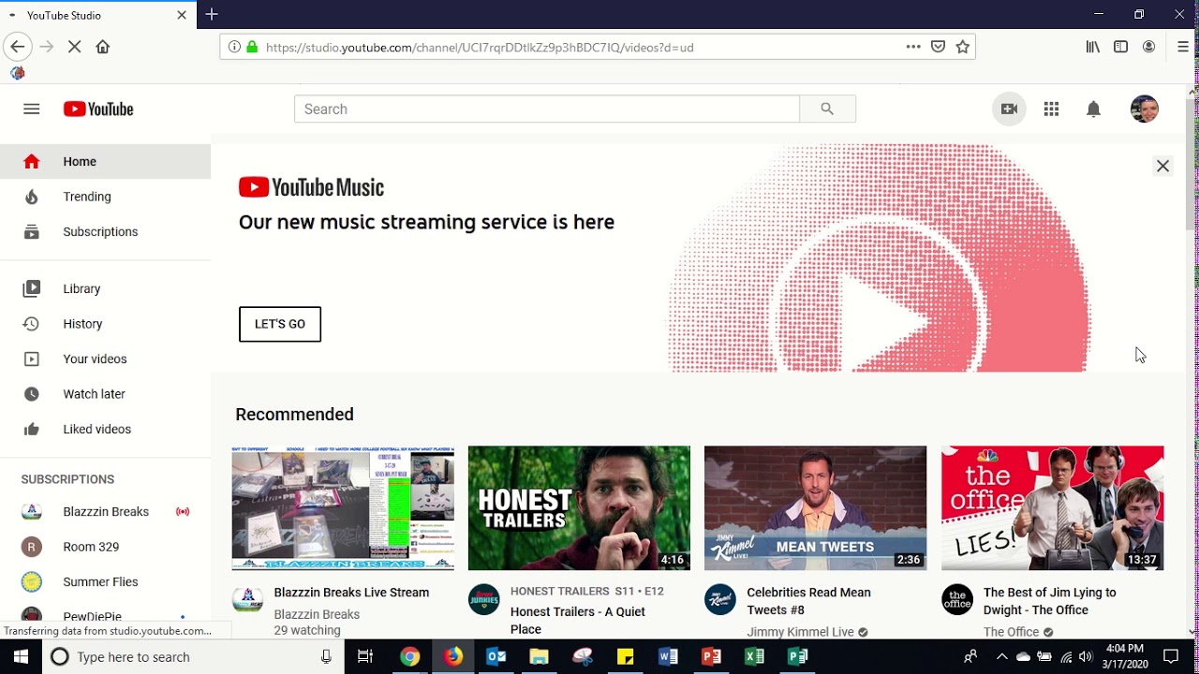Open Jimmy Kimmel Live channel name

pyautogui.click(x=800, y=632)
